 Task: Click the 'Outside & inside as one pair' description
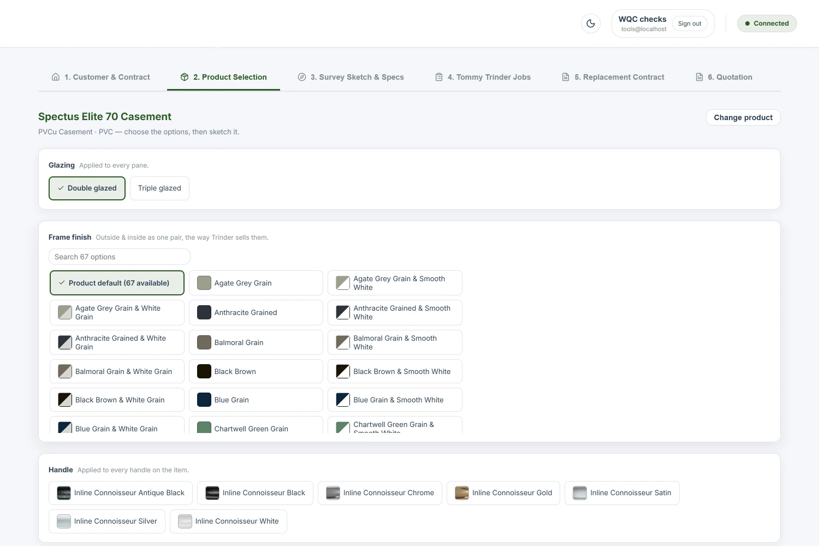(x=182, y=238)
